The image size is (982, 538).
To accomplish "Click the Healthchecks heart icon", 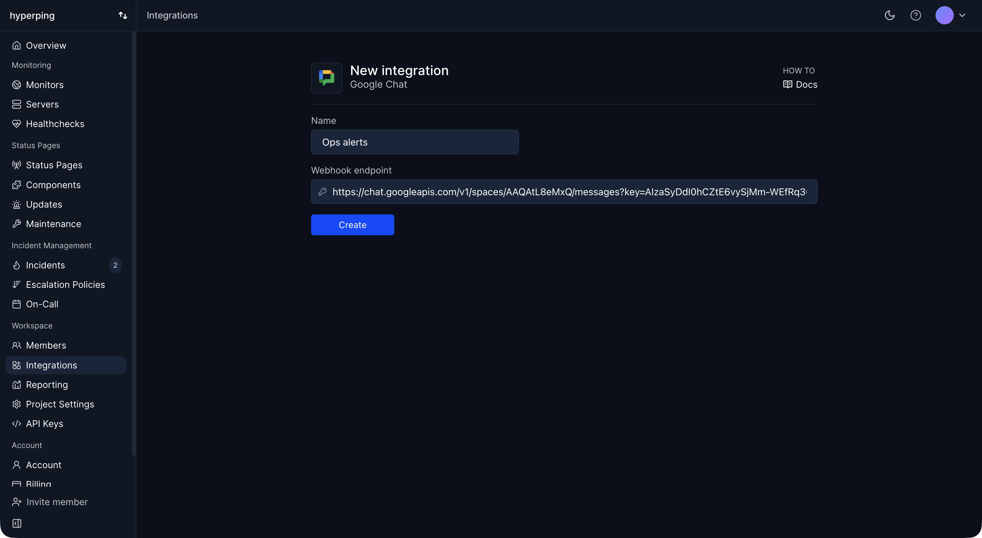I will tap(16, 123).
